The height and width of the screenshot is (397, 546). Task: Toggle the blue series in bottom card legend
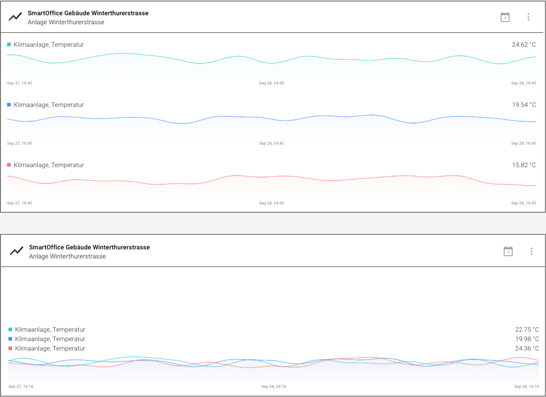[x=10, y=339]
